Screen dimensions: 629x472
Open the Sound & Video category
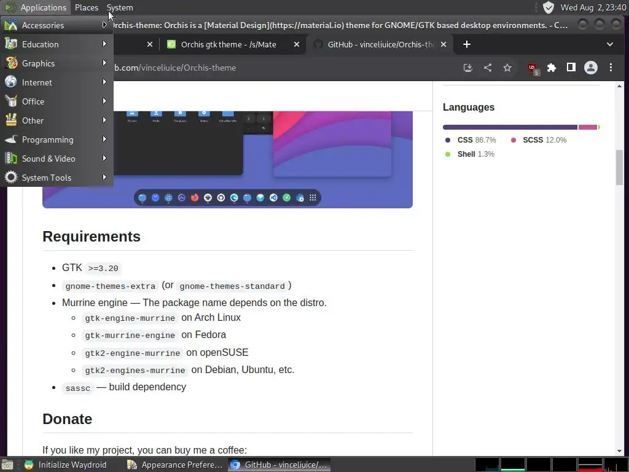[x=57, y=159]
